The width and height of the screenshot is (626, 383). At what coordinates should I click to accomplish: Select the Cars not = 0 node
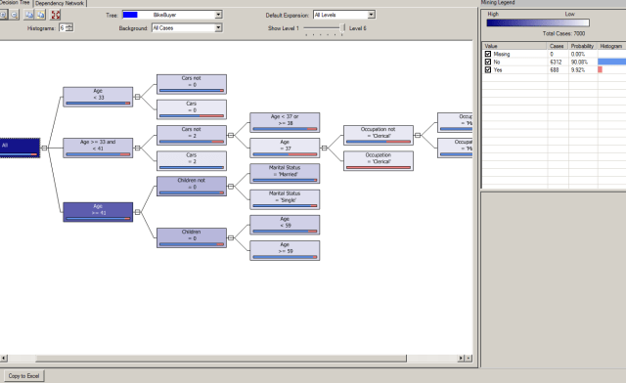pyautogui.click(x=192, y=84)
